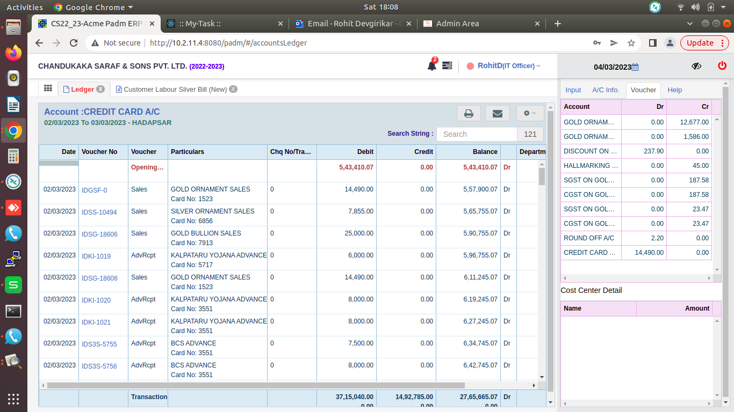Open voucher link IDS3S-5755
The image size is (734, 412).
point(99,344)
